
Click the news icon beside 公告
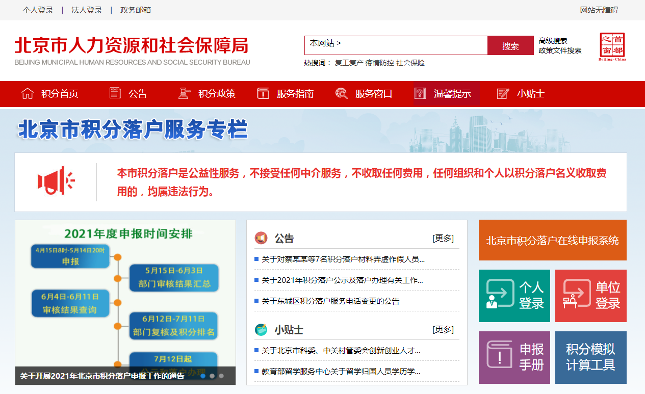pyautogui.click(x=115, y=93)
